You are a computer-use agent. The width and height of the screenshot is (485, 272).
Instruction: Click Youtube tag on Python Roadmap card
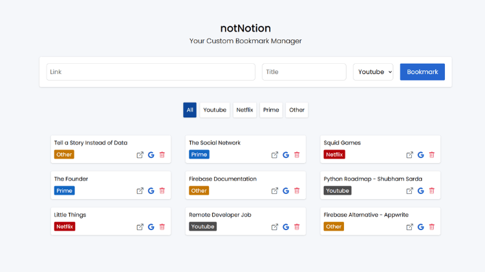tap(338, 191)
